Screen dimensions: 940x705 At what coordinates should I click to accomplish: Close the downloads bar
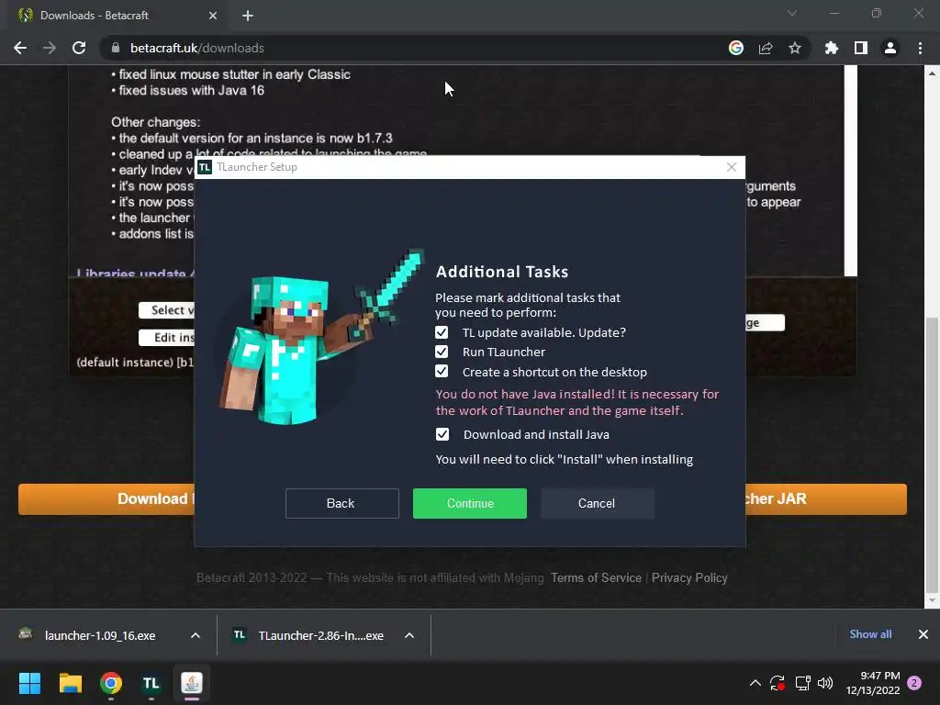pos(923,634)
